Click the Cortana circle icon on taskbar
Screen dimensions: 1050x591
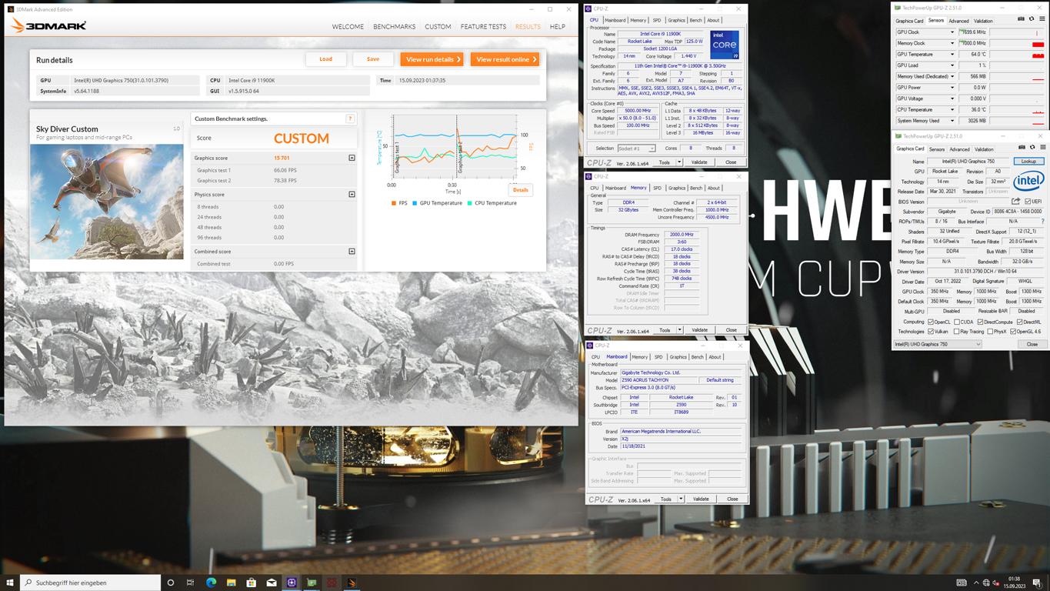[171, 583]
